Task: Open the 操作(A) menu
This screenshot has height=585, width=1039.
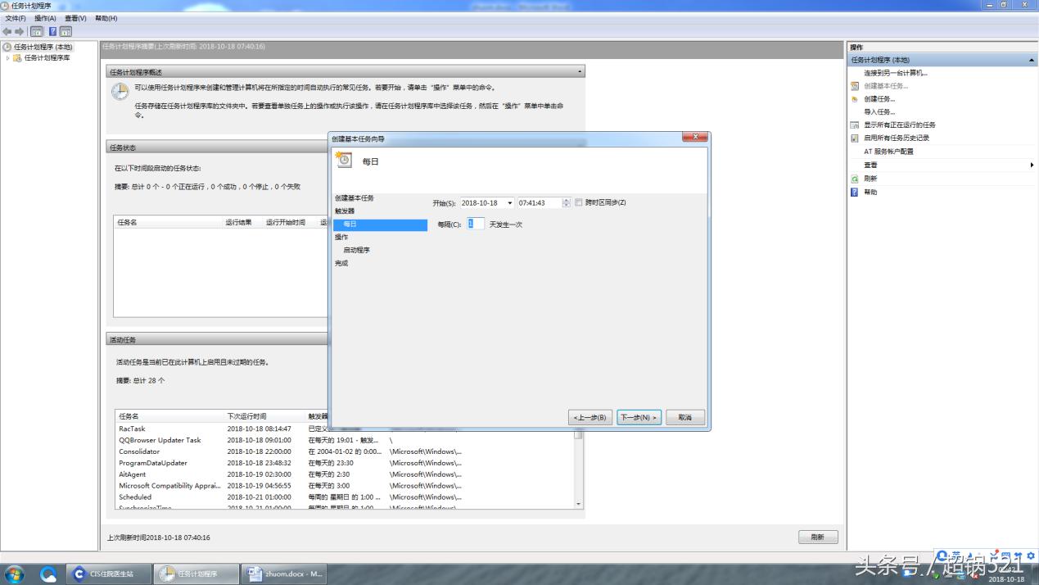Action: (45, 18)
